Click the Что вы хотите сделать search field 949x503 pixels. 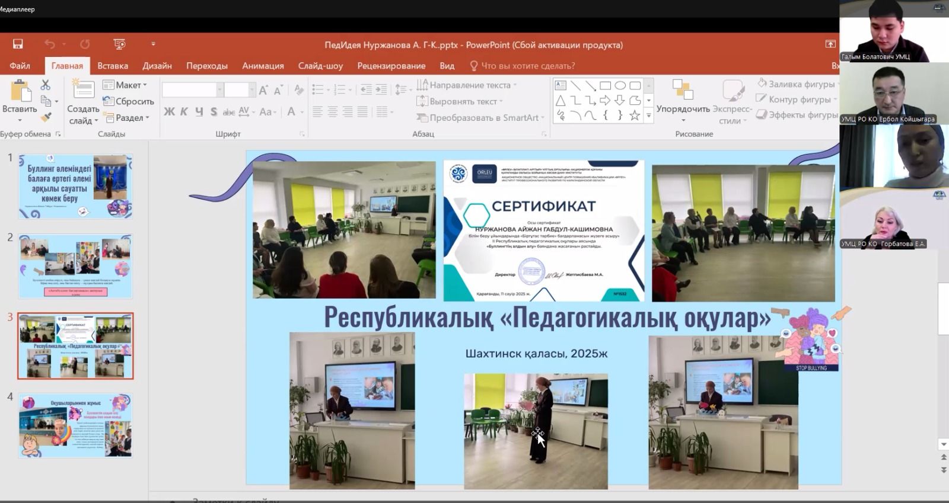[x=527, y=66]
